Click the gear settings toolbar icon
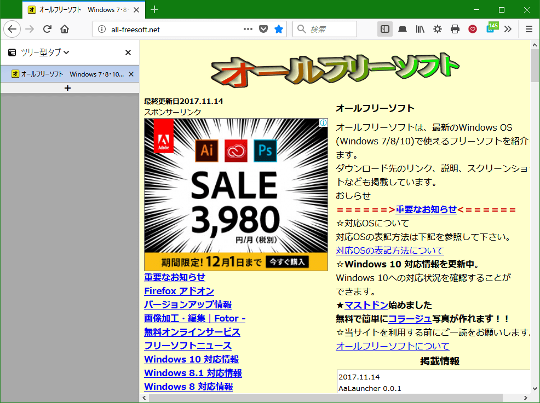Image resolution: width=540 pixels, height=403 pixels. tap(437, 29)
